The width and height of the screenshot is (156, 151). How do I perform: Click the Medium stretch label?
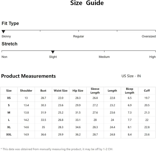pyautogui.click(x=104, y=57)
